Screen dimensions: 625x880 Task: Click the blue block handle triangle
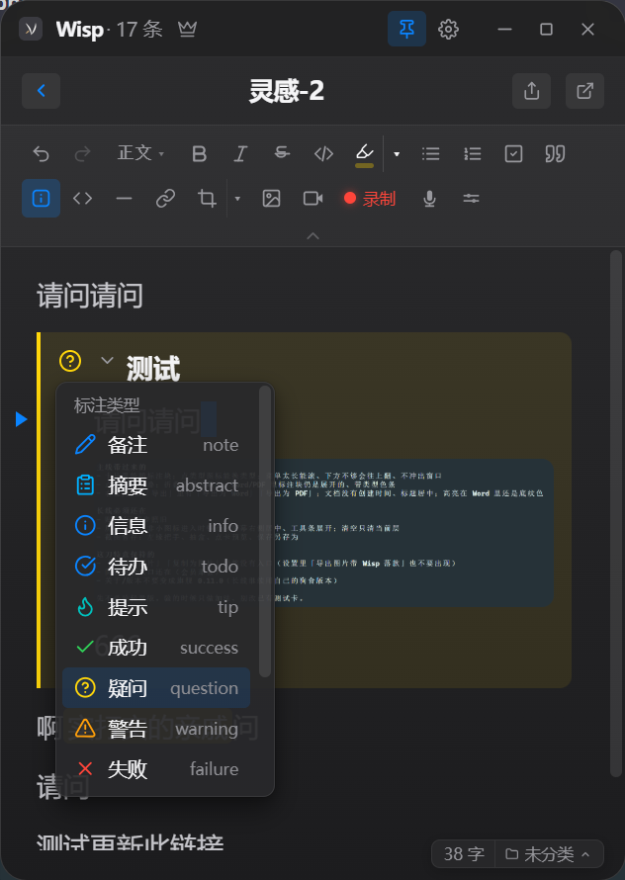pos(22,418)
